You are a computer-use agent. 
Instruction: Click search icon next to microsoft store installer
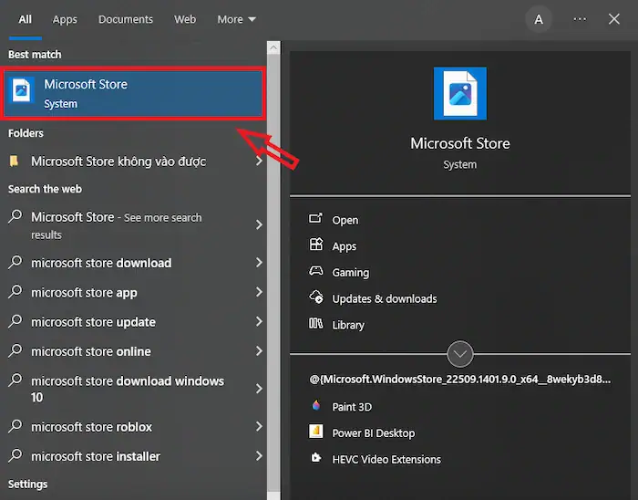(x=15, y=455)
